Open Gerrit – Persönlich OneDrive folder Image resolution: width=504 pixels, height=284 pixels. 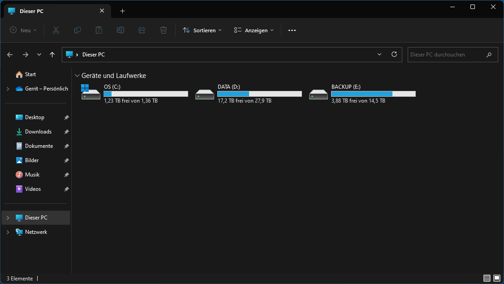[x=42, y=89]
